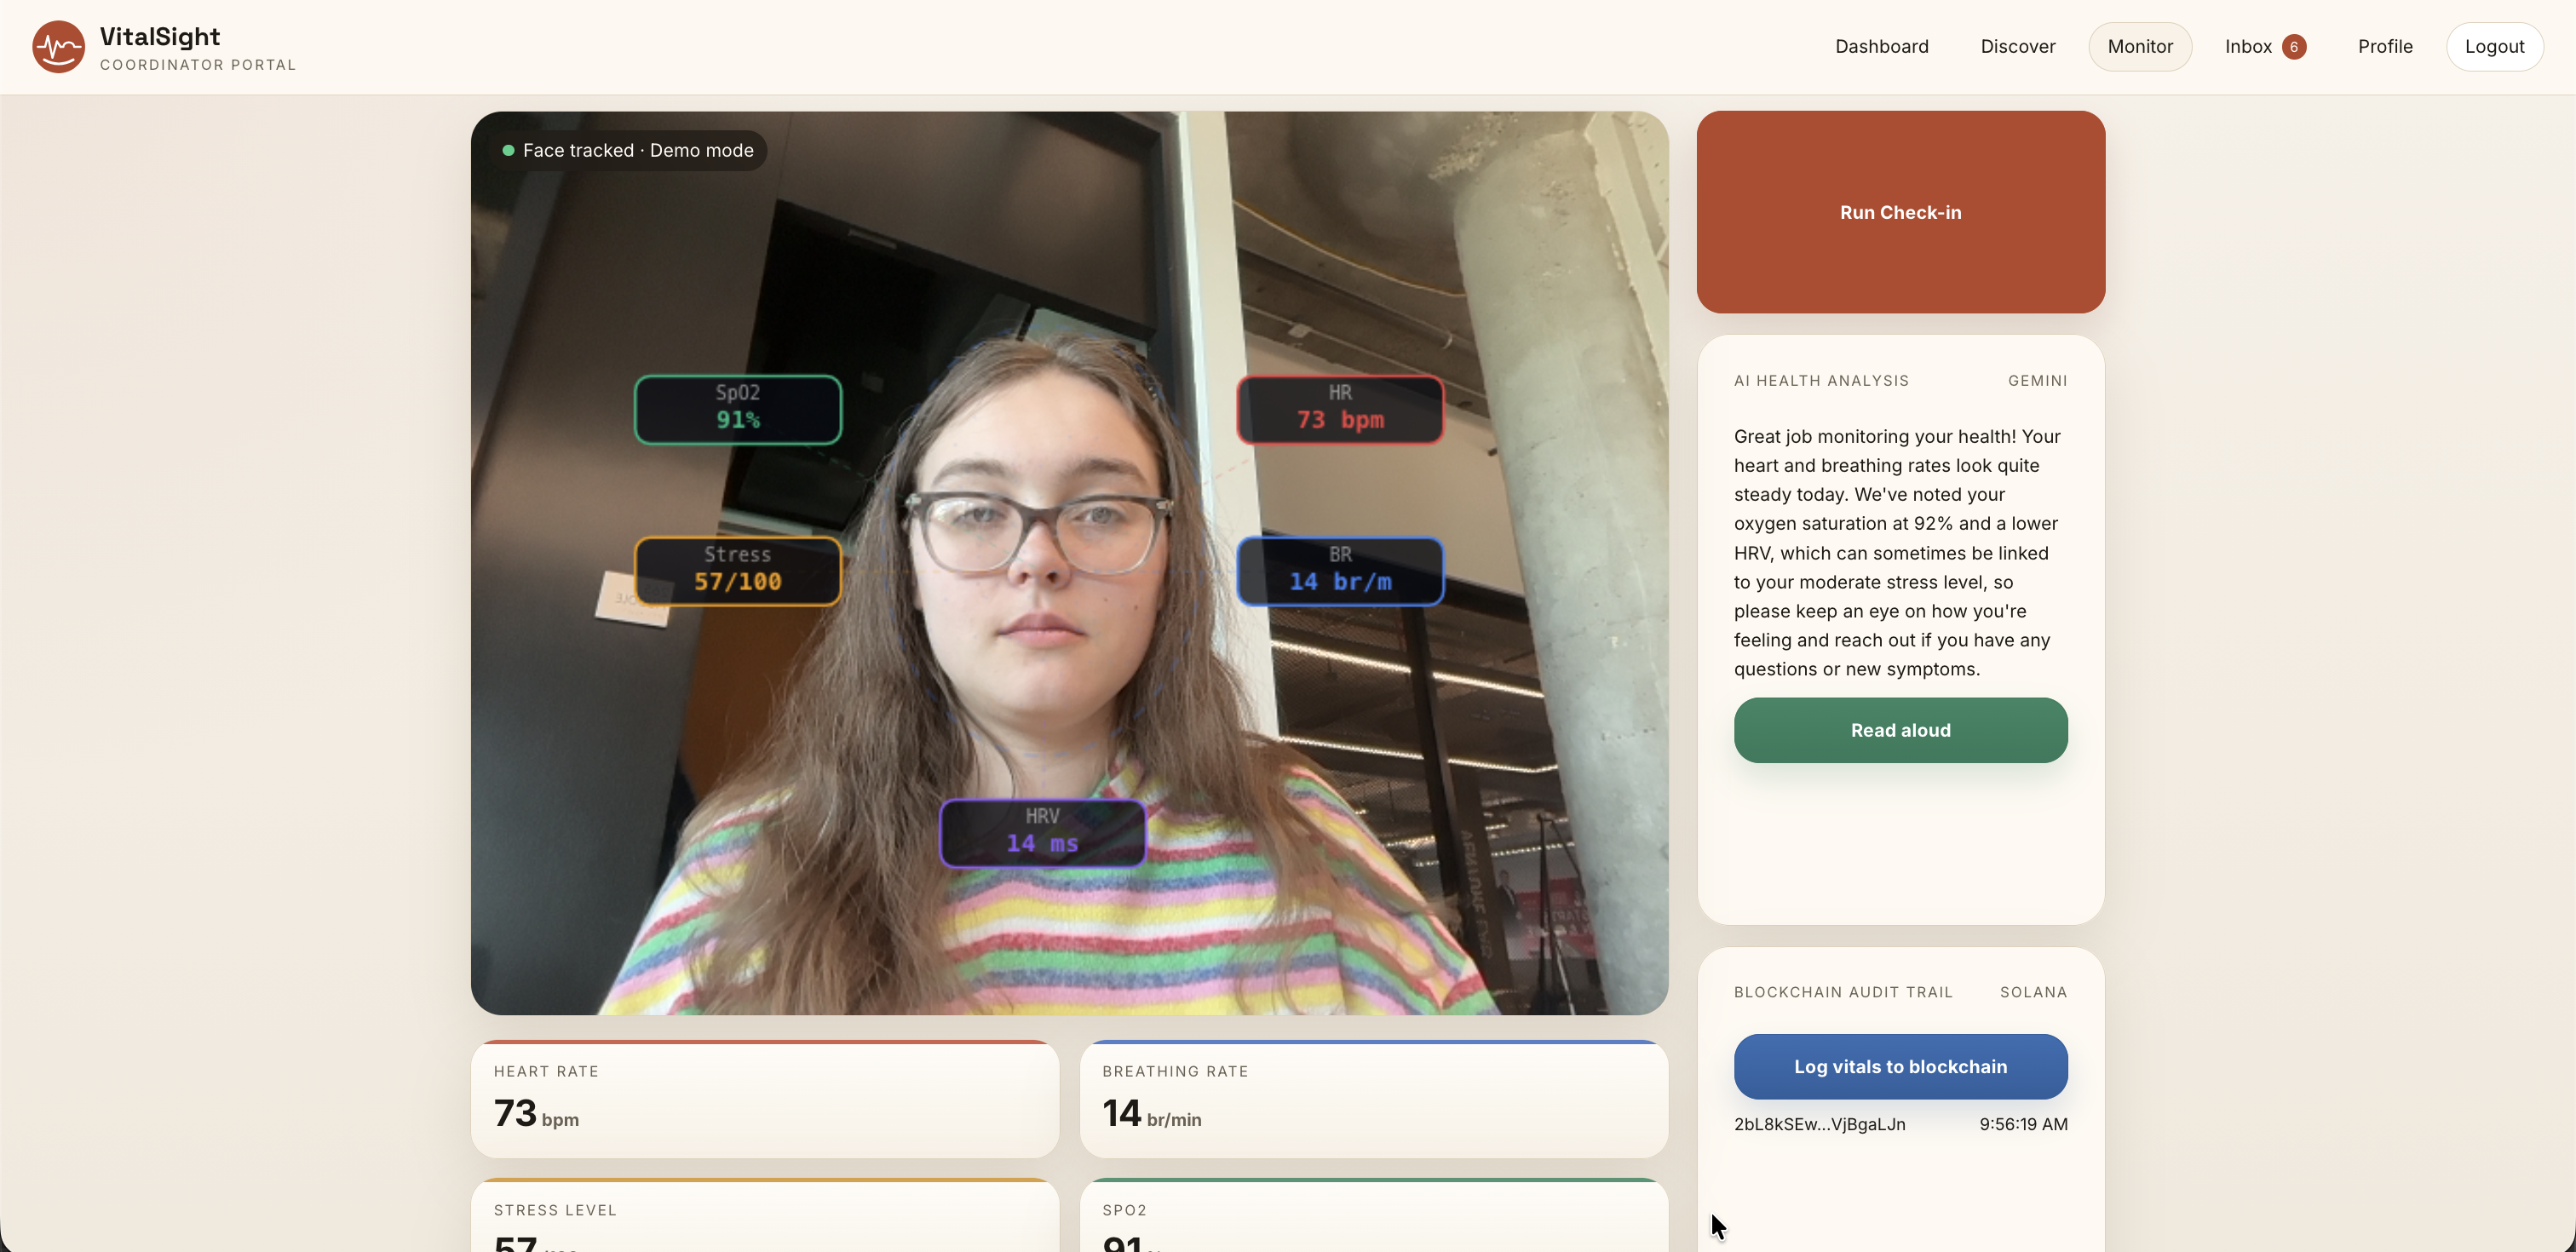The height and width of the screenshot is (1252, 2576).
Task: Click the Breathing Rate 14 br/min card
Action: pyautogui.click(x=1373, y=1100)
